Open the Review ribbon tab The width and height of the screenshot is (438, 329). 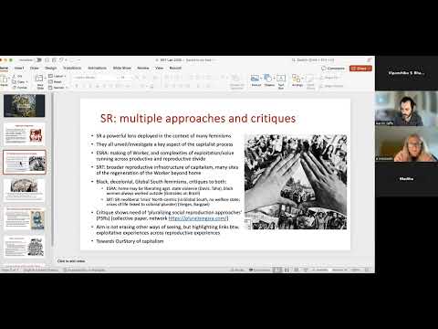[x=143, y=68]
